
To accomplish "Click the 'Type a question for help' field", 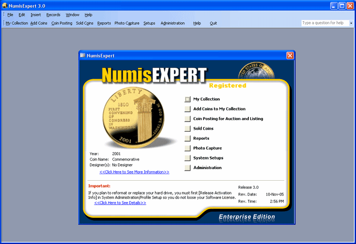I will coord(325,23).
